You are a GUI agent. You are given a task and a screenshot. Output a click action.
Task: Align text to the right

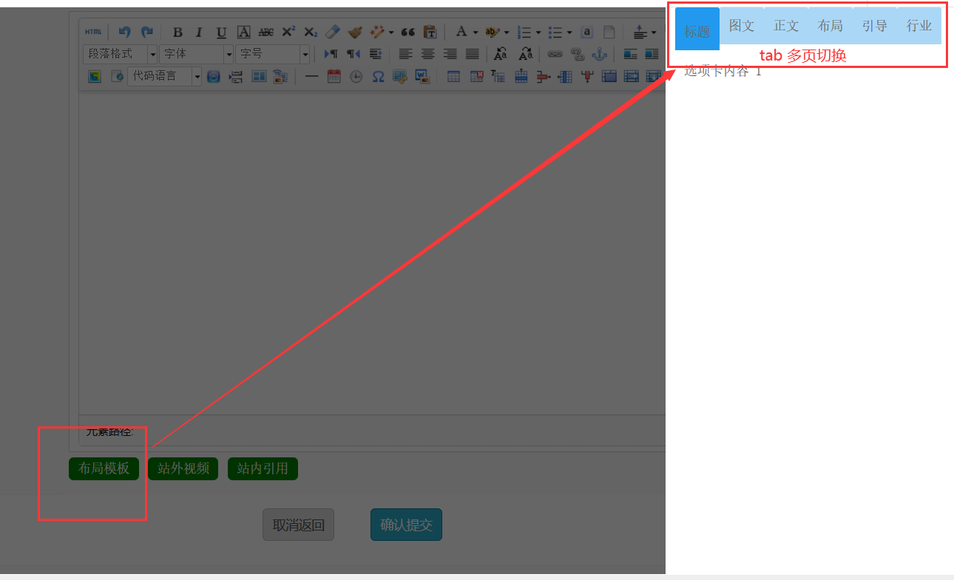(450, 54)
